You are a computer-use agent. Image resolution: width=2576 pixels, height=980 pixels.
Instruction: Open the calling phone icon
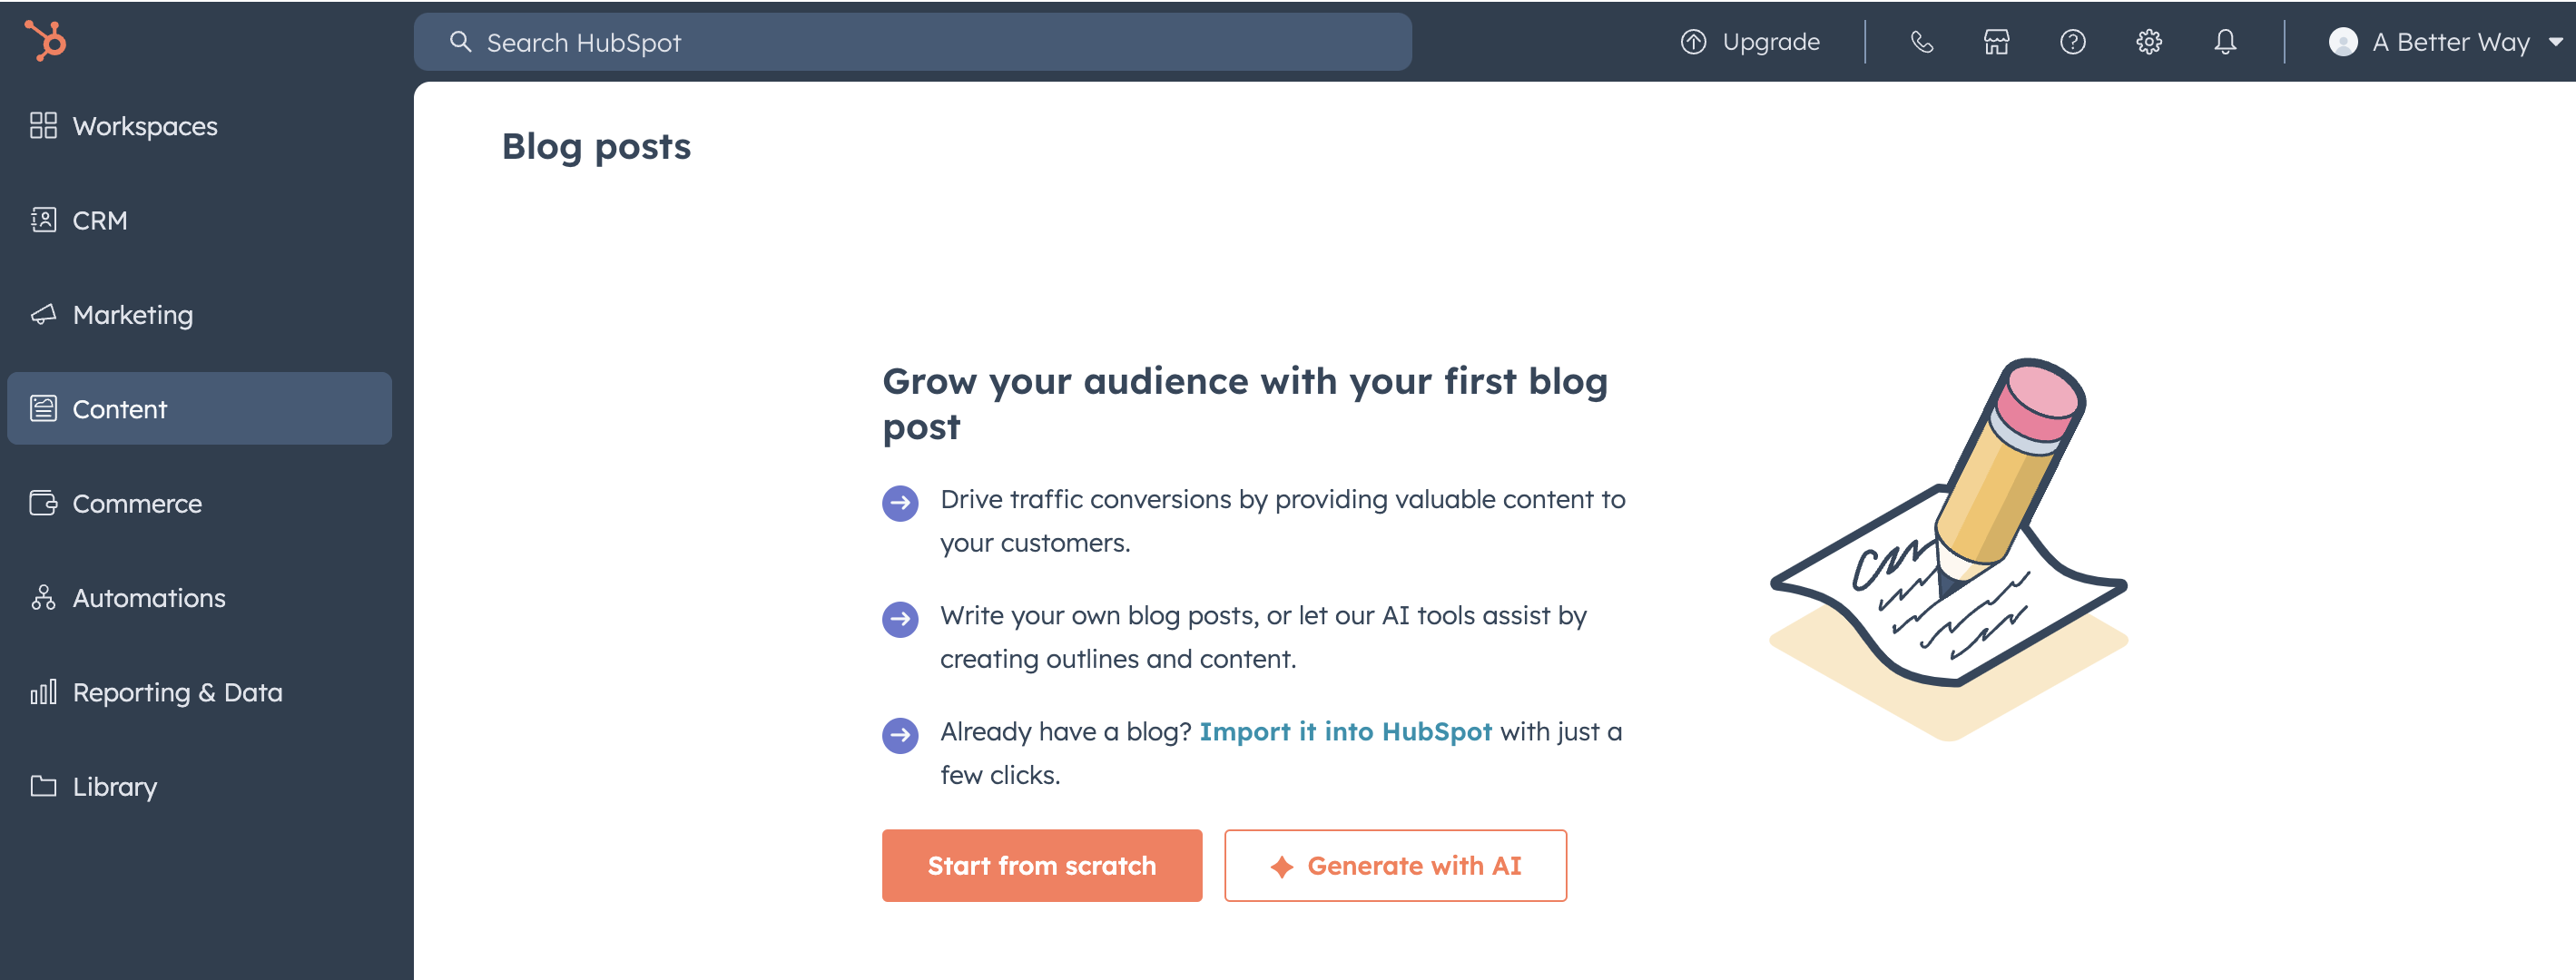click(1921, 42)
